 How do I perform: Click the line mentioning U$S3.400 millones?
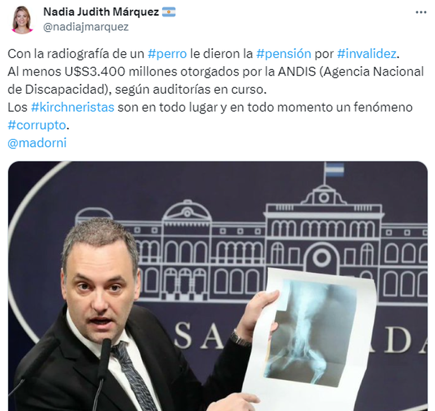(216, 72)
